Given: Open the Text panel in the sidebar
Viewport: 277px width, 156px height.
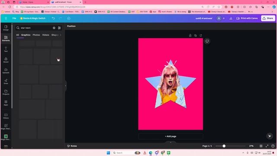Looking at the screenshot, I should [x=6, y=49].
